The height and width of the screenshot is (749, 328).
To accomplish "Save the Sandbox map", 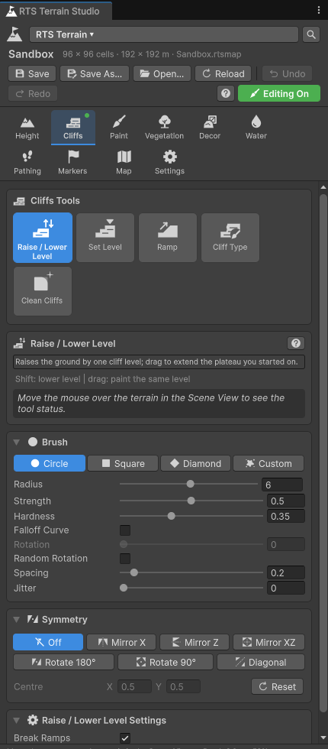I will (x=32, y=73).
